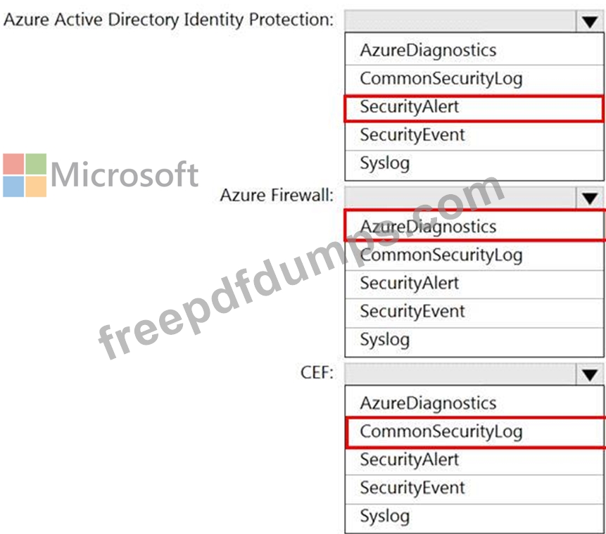The height and width of the screenshot is (534, 606).
Task: Choose Syslog under CEF
Action: click(384, 516)
